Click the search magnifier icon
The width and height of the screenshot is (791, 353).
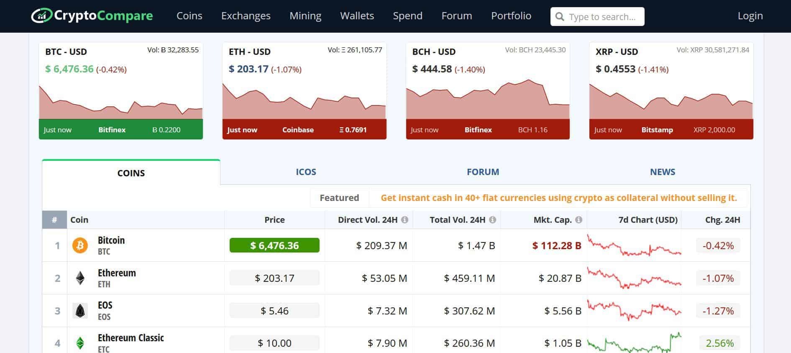[x=560, y=17]
